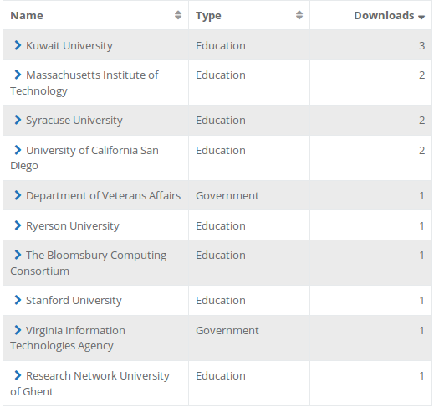The height and width of the screenshot is (408, 434).
Task: Toggle Downloads descending sort arrow
Action: [x=421, y=18]
